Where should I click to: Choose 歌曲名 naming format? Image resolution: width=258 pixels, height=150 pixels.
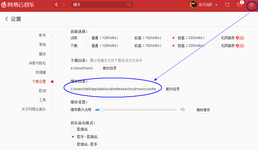point(73,129)
